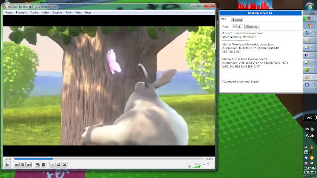This screenshot has width=317, height=178.
Task: Click the KO language indicator
Action: 307,129
